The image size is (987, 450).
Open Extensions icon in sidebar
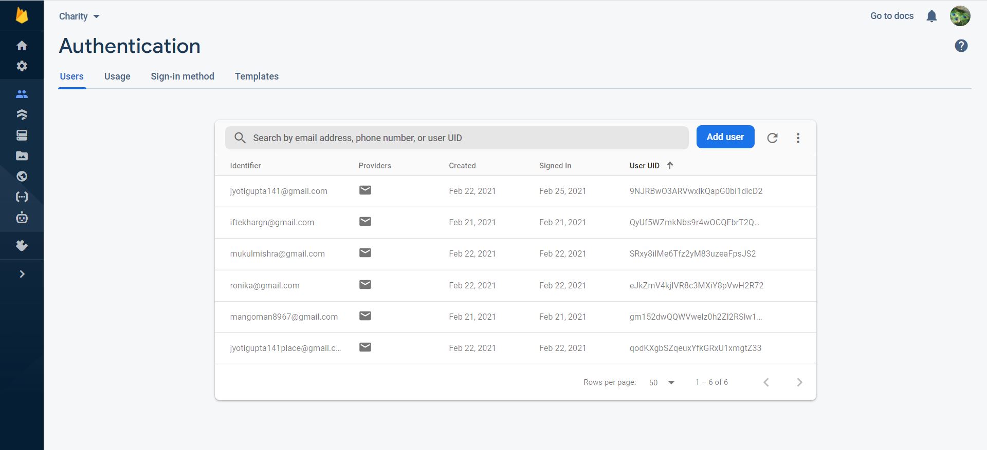click(22, 246)
